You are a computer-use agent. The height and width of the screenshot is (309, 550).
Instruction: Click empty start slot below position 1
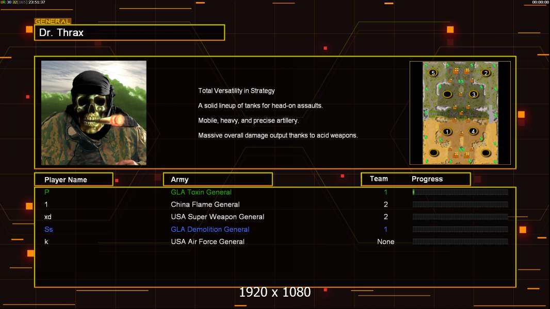(x=434, y=152)
